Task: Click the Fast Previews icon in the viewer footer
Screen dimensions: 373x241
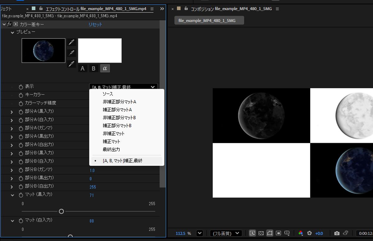Action: 252,233
